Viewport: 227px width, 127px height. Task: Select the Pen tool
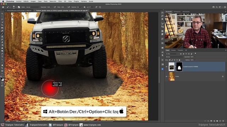click(2, 54)
